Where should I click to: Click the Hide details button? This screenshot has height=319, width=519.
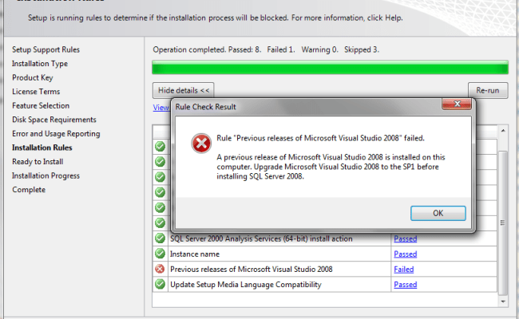pos(183,90)
